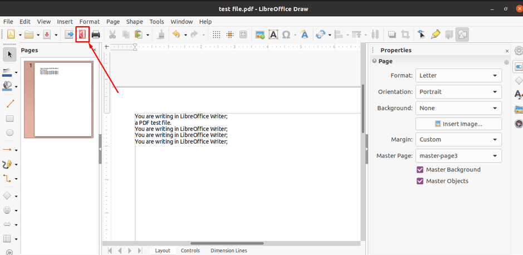Click the Fill Color bucket swatch
Image resolution: width=523 pixels, height=255 pixels.
pos(7,86)
